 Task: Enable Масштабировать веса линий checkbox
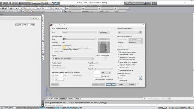point(95,80)
